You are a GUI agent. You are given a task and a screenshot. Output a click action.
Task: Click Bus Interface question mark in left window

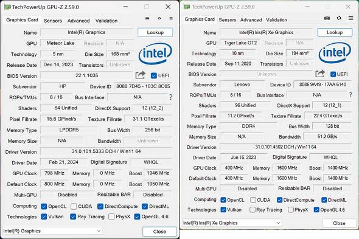click(171, 97)
